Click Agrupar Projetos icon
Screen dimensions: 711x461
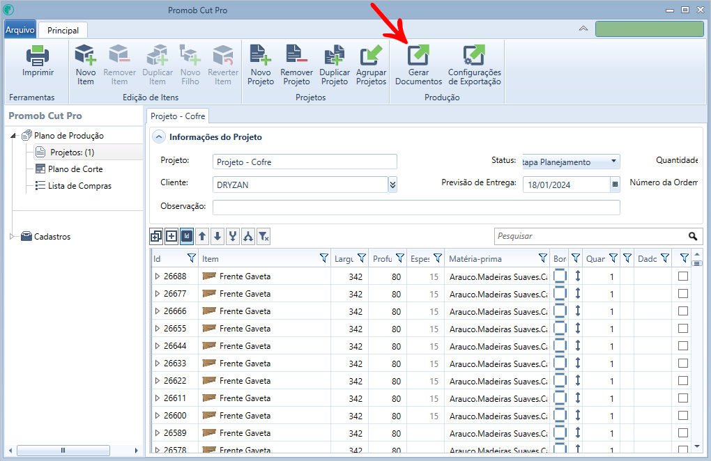(372, 54)
